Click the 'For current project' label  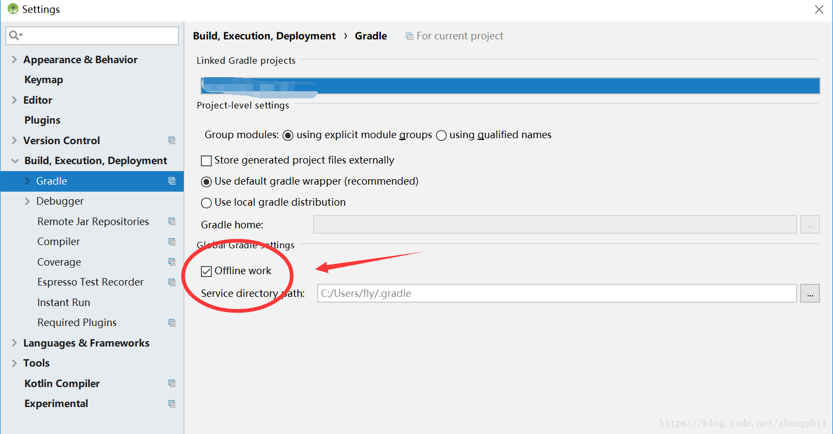coord(460,36)
